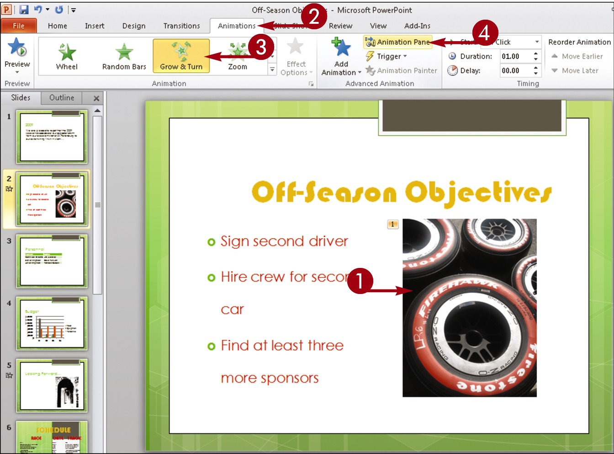Customize Quick Access Toolbar dropdown
614x454 pixels.
click(x=73, y=10)
